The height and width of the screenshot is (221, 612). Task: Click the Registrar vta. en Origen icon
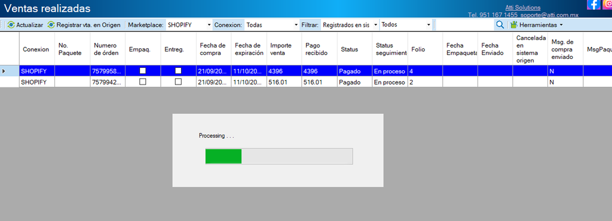click(x=51, y=25)
